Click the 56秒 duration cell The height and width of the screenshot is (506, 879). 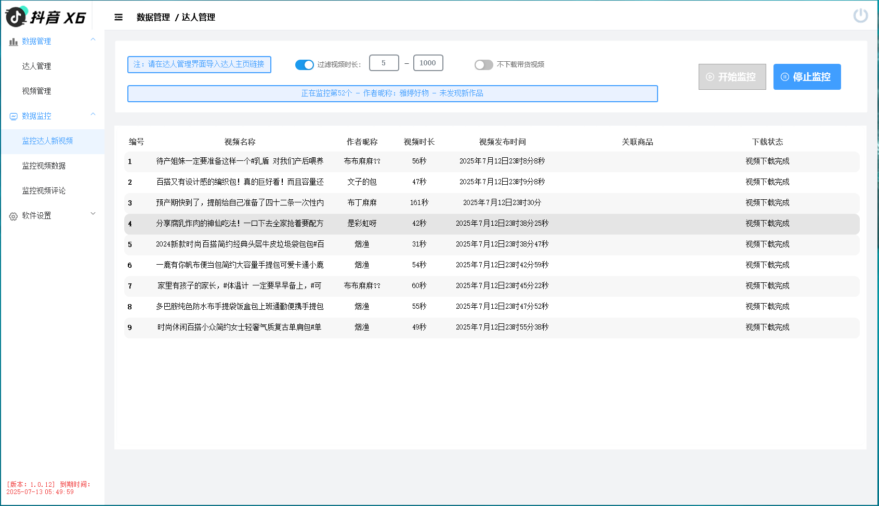pos(419,161)
